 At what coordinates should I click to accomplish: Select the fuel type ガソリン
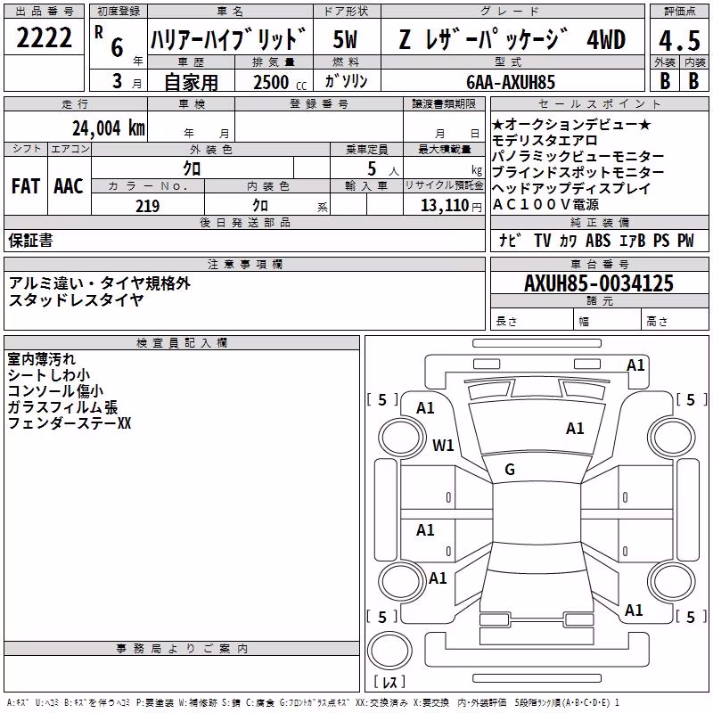click(346, 81)
